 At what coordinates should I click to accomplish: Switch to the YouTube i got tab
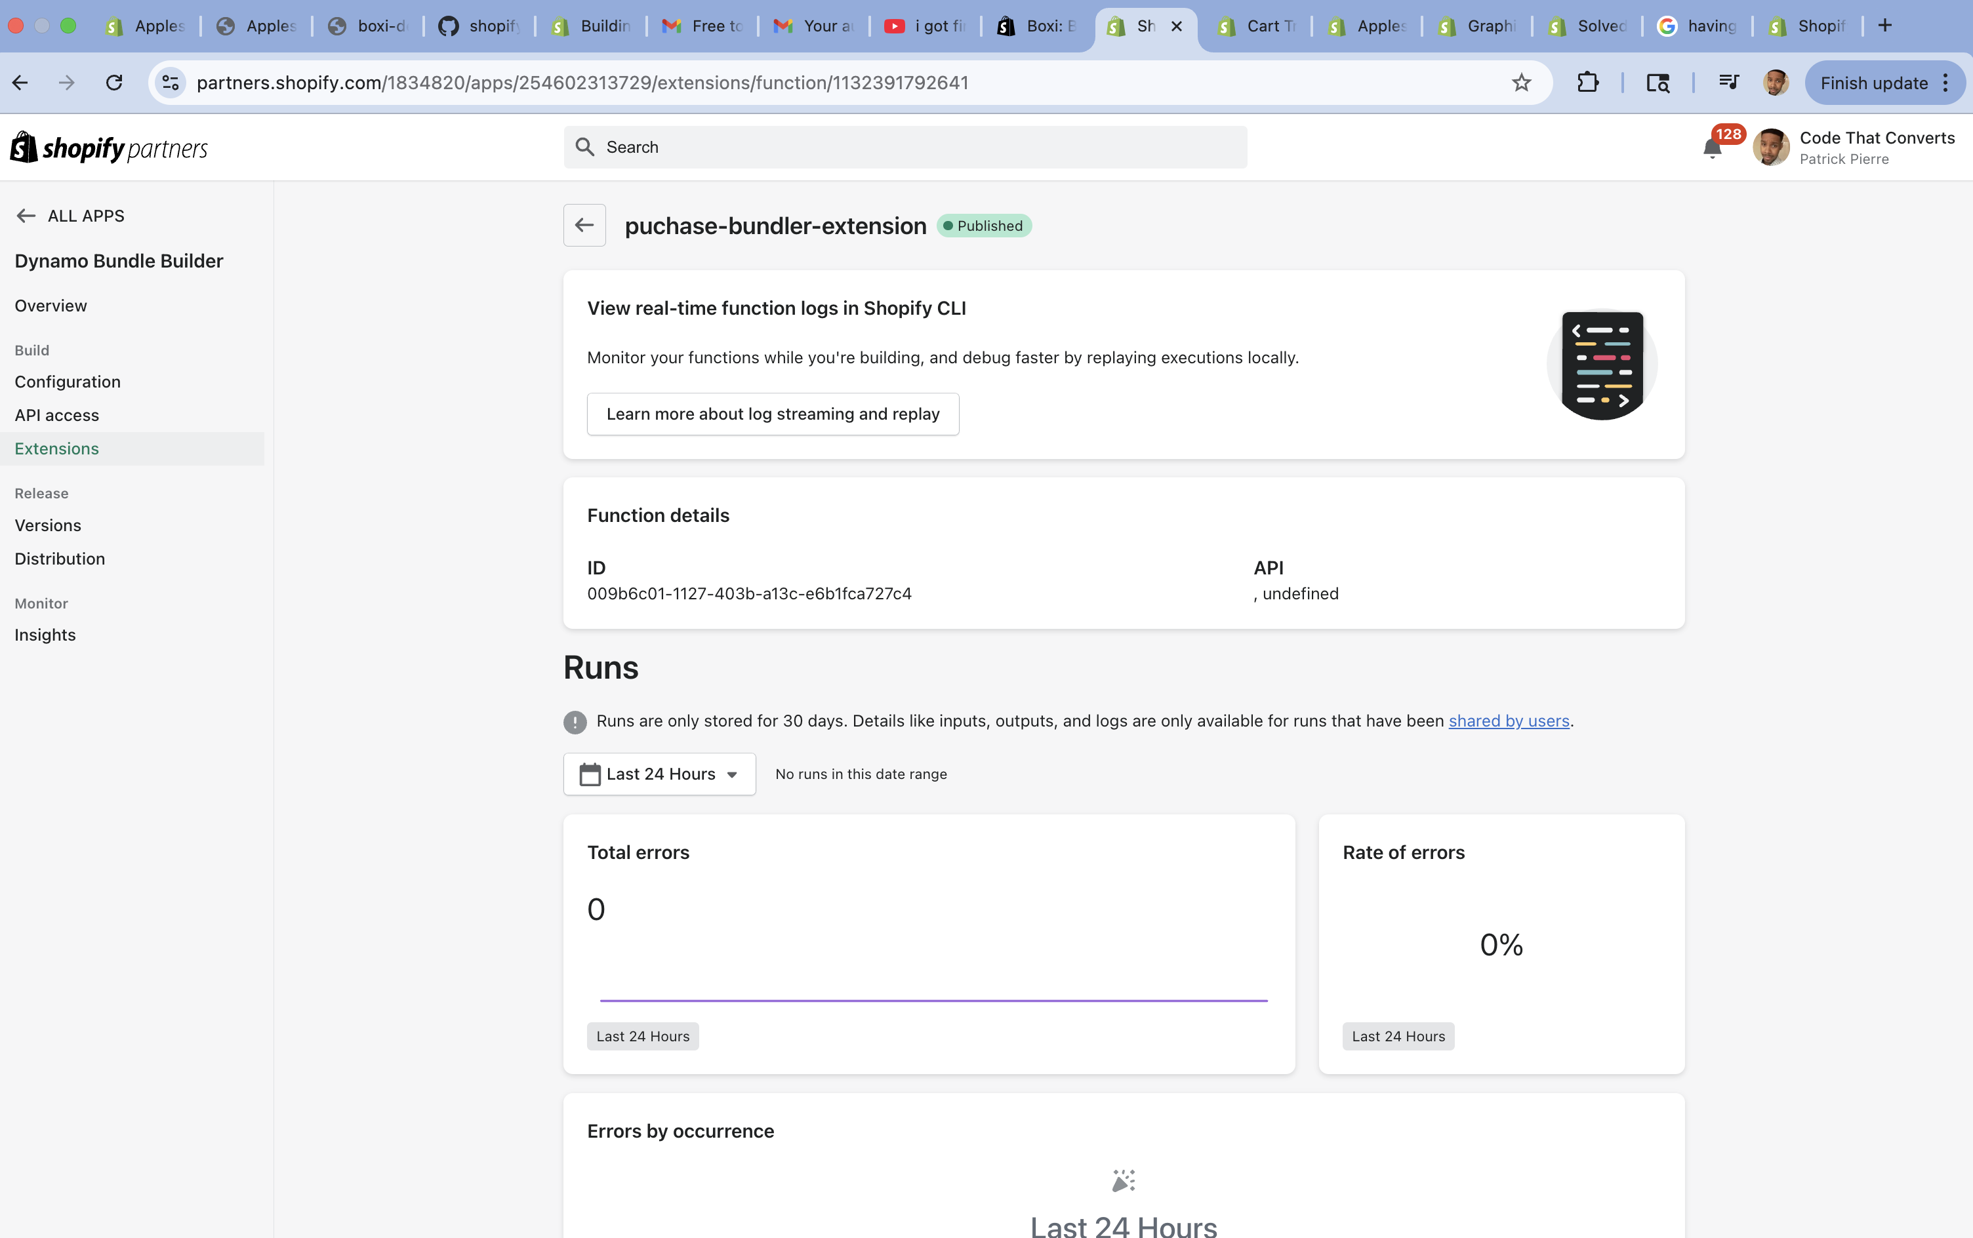click(925, 26)
